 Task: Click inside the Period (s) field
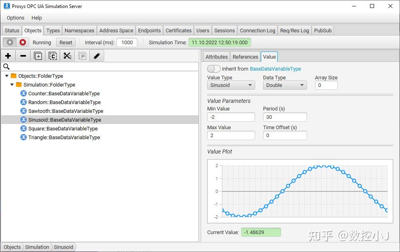pyautogui.click(x=285, y=117)
